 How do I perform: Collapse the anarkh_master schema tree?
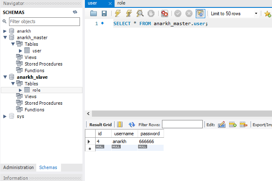(x=5, y=38)
